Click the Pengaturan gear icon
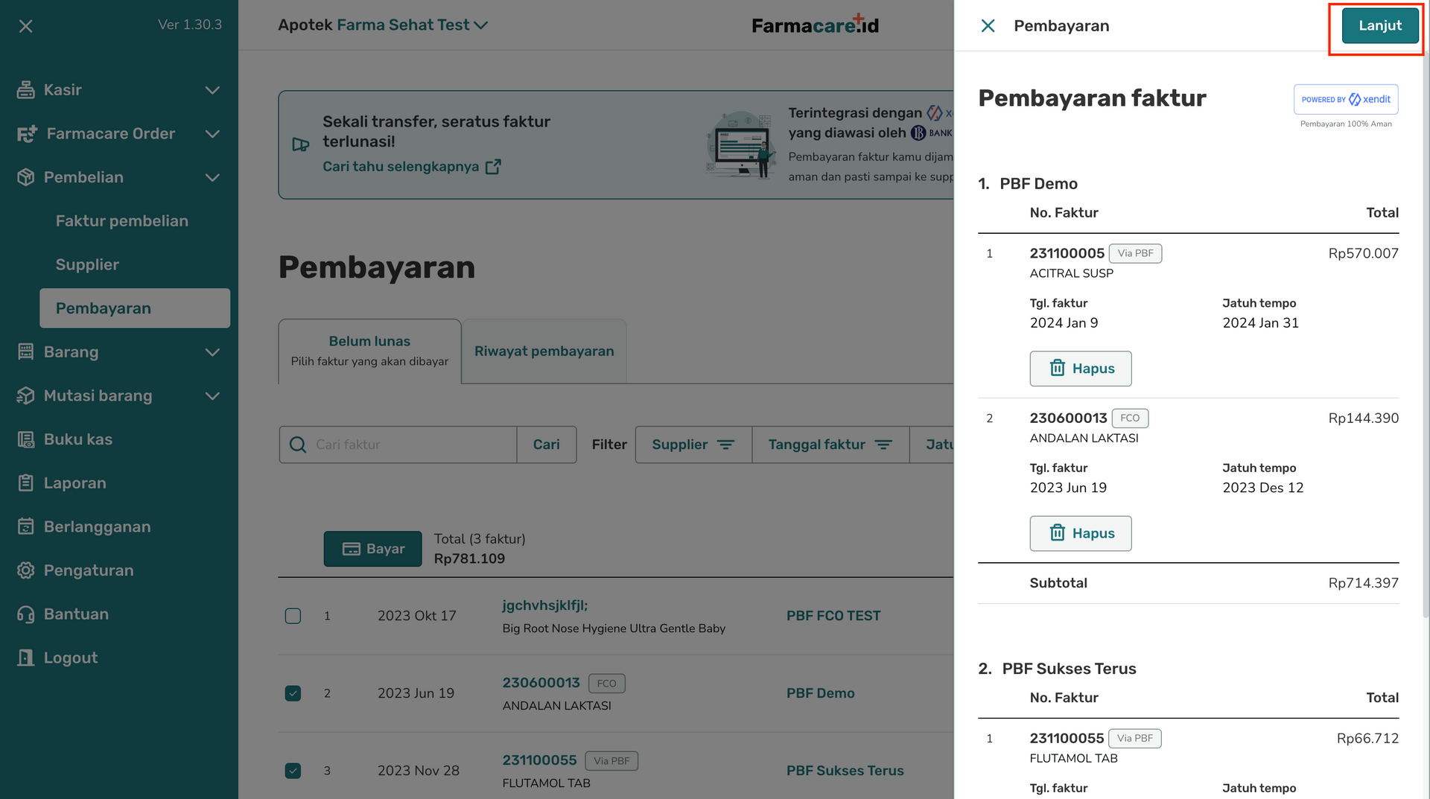Image resolution: width=1430 pixels, height=799 pixels. (26, 570)
